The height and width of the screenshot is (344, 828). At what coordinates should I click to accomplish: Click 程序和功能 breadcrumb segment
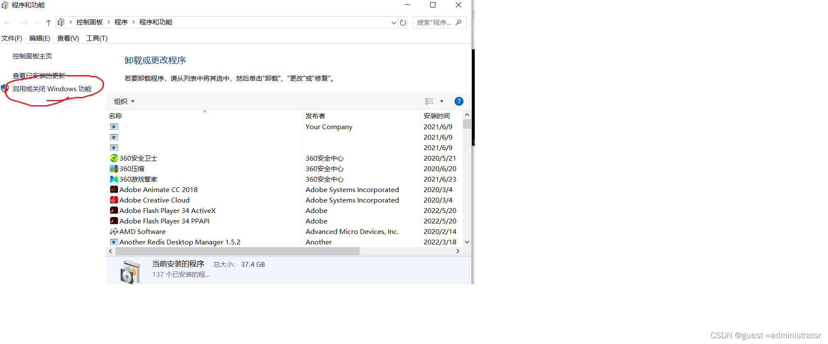pyautogui.click(x=156, y=22)
